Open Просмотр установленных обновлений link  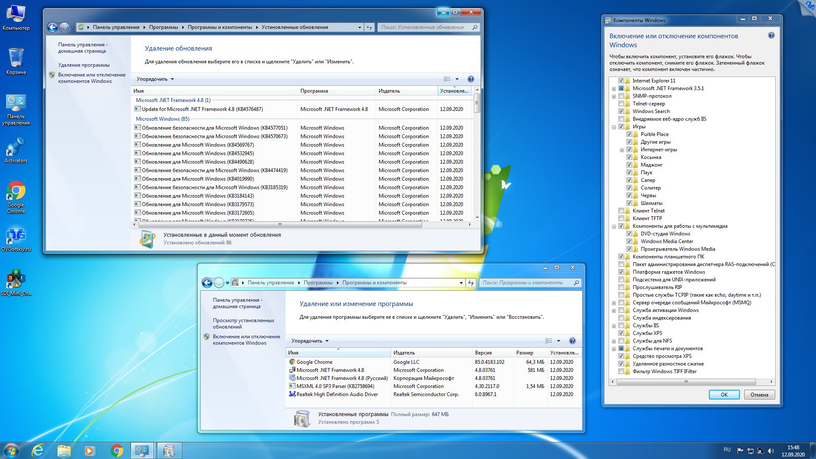[x=244, y=323]
